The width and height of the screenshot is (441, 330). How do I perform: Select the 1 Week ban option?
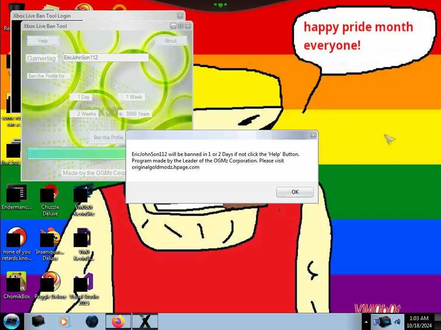(132, 97)
